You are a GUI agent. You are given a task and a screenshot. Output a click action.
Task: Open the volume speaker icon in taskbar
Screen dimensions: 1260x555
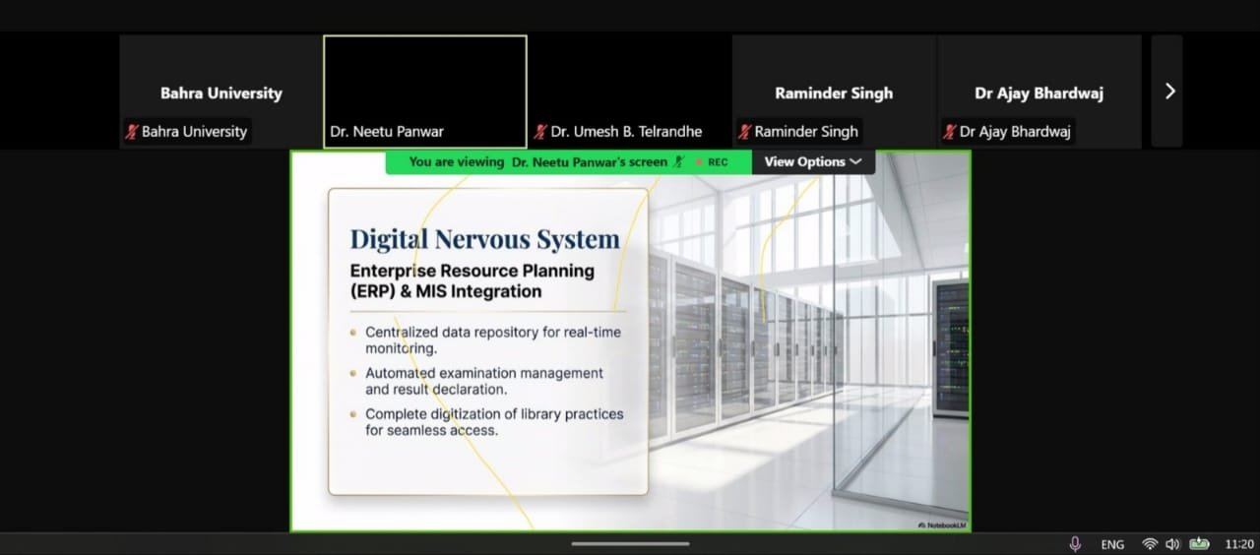coord(1172,544)
